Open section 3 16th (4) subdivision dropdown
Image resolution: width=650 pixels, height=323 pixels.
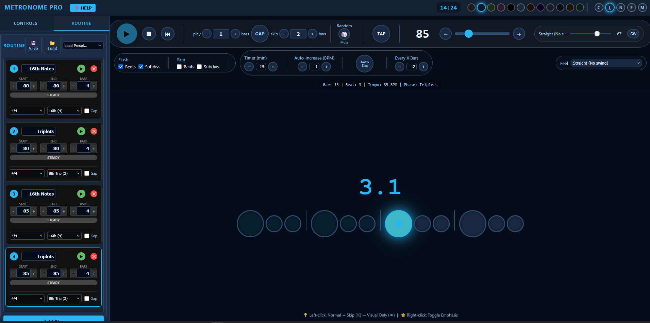click(x=64, y=236)
